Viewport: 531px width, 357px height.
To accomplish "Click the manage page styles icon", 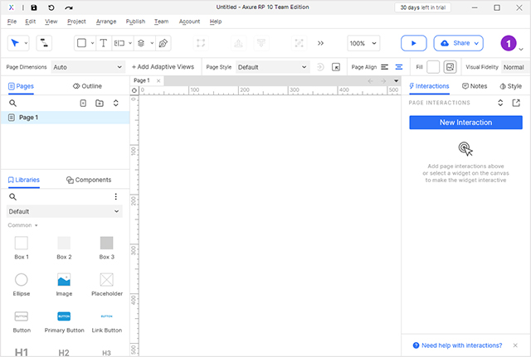I will point(335,67).
